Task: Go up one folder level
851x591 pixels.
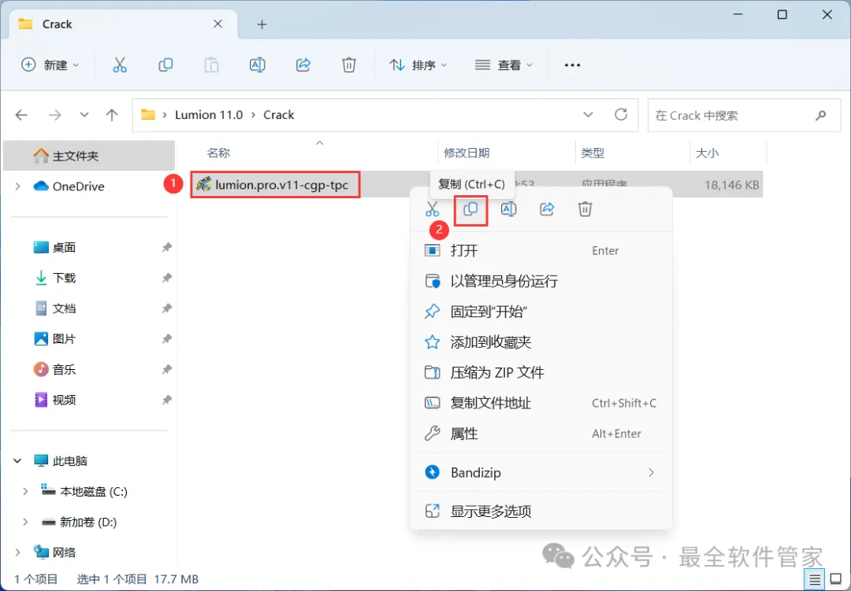Action: pos(112,115)
